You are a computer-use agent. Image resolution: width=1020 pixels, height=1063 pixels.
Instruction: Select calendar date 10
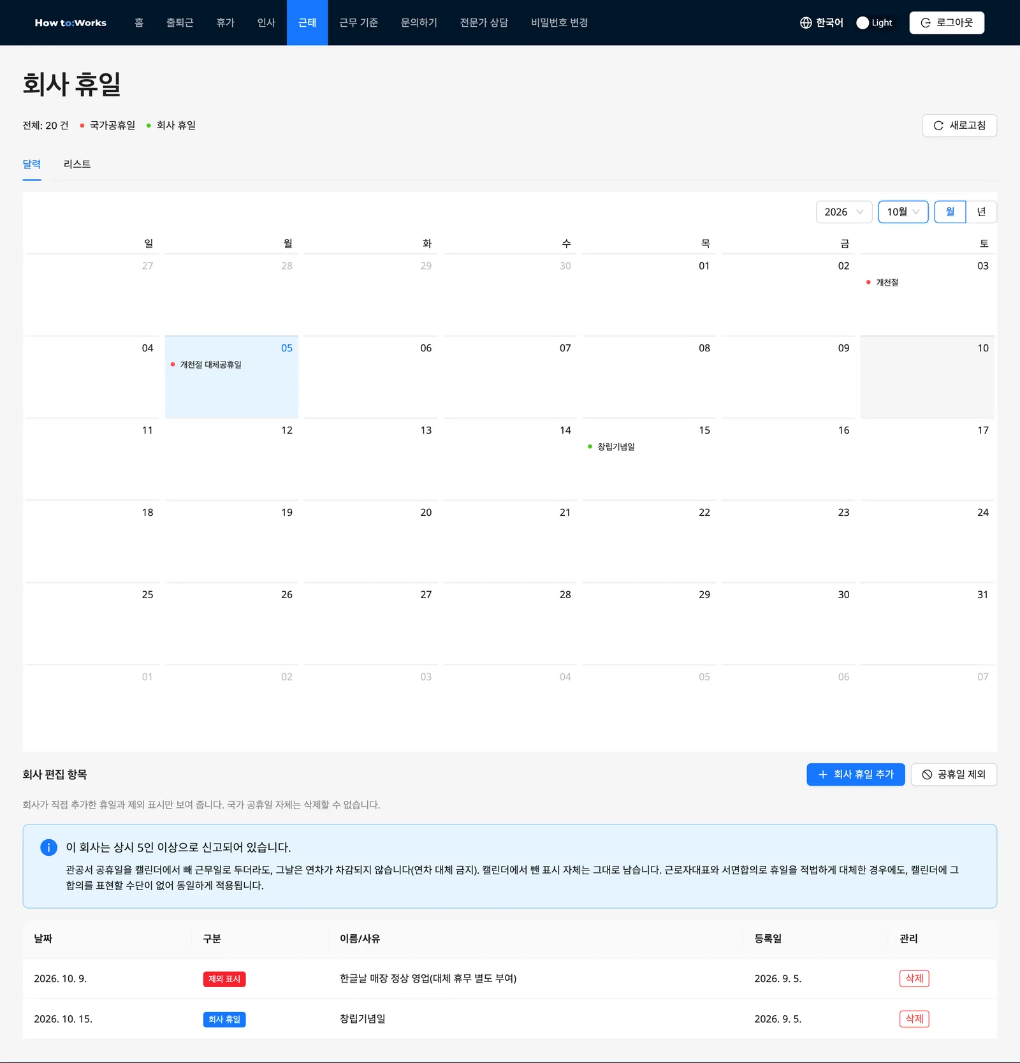(x=928, y=377)
